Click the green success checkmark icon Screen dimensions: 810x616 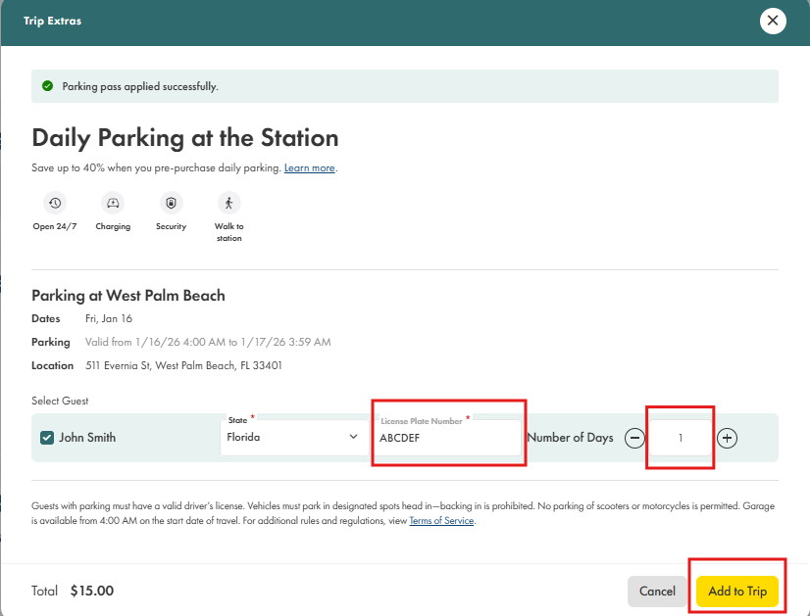point(47,86)
